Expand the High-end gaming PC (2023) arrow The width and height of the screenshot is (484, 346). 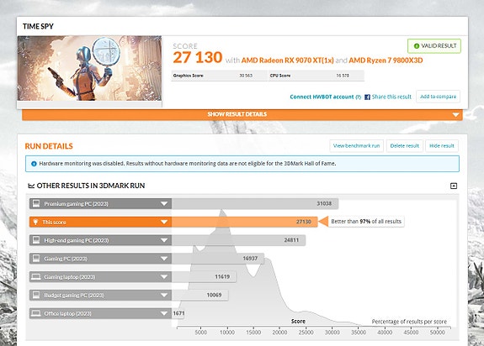pyautogui.click(x=164, y=240)
